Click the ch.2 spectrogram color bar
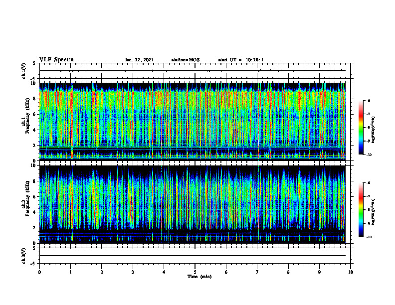This screenshot has width=395, height=305. (x=361, y=210)
